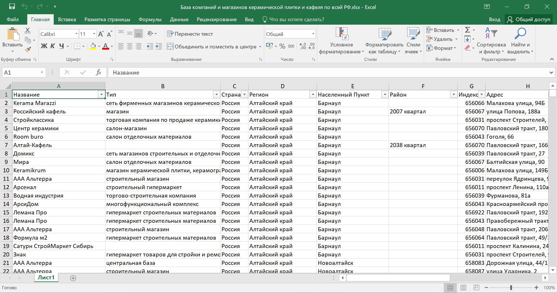
Task: Click the Cut scissors icon
Action: tap(28, 30)
